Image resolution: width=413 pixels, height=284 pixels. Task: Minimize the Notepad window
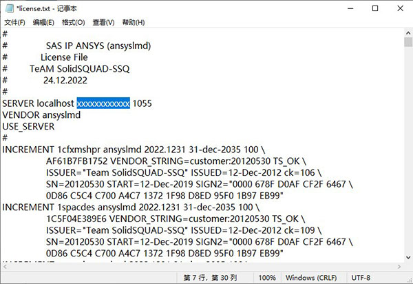coord(350,8)
